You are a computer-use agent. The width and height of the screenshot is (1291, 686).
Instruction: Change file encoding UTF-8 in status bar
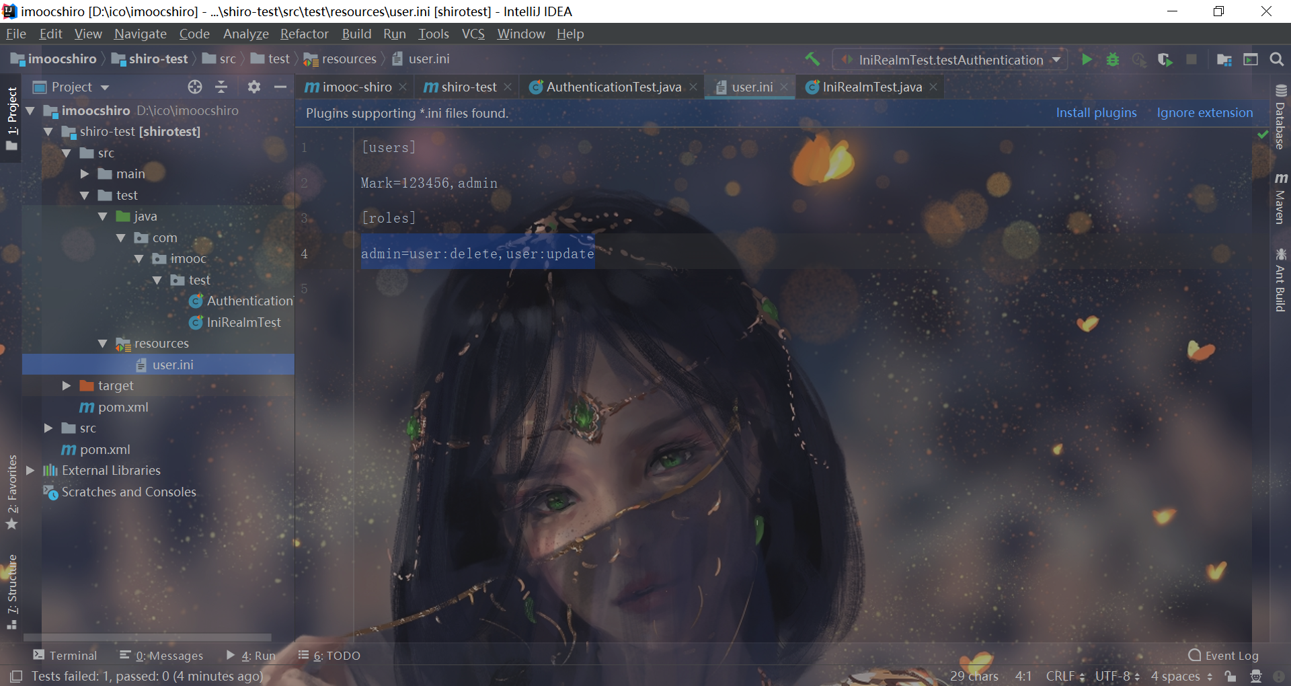pos(1117,676)
